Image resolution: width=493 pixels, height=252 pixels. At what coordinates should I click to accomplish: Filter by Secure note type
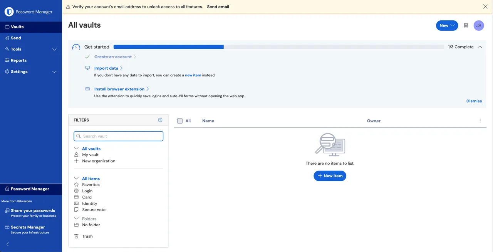tap(94, 210)
